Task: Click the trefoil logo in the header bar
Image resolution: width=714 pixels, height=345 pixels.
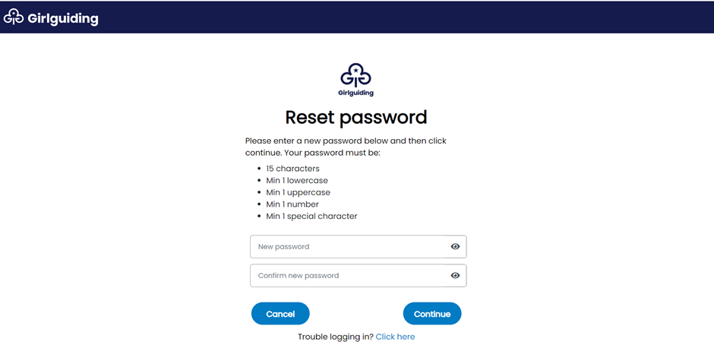Action: (x=14, y=17)
